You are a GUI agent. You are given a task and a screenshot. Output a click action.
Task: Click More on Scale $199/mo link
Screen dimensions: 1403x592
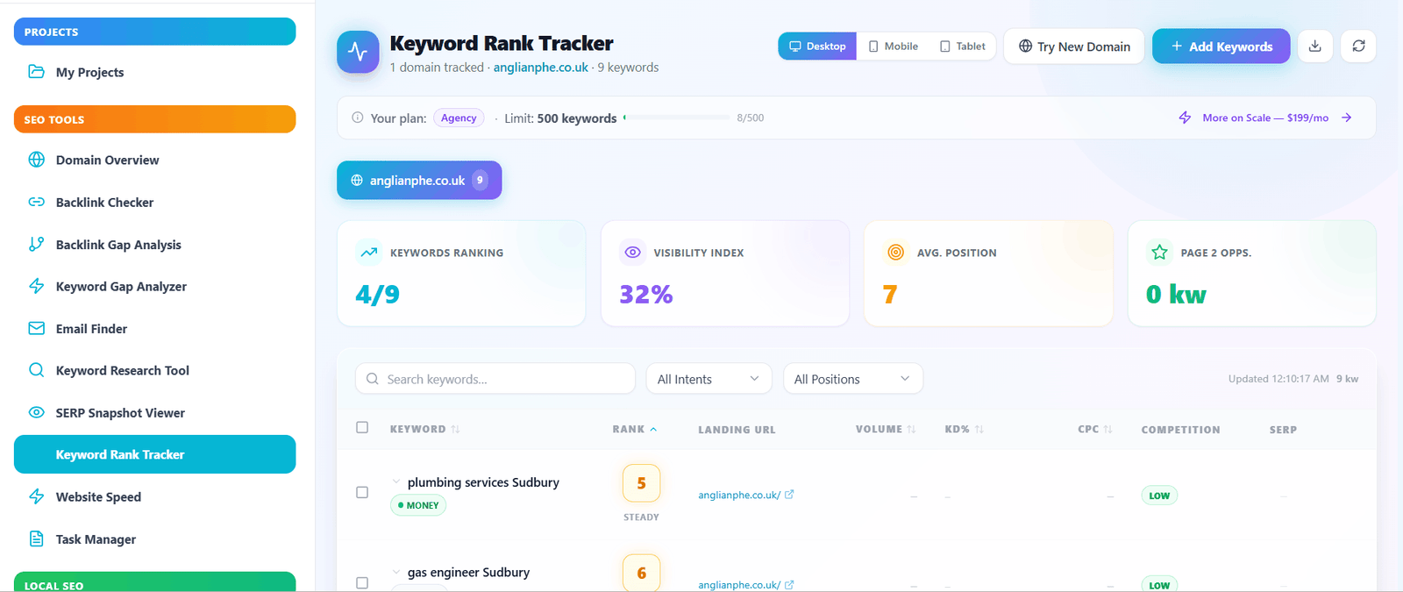pos(1265,118)
